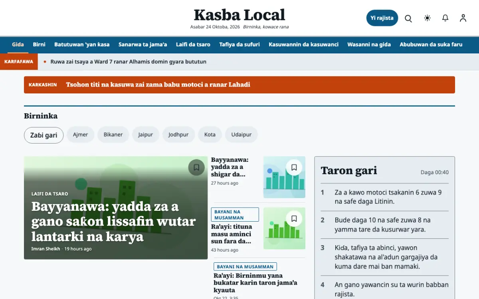Click the date Asabar 24 Oktoba, 2026
Screen dimensions: 479x299
tap(215, 27)
